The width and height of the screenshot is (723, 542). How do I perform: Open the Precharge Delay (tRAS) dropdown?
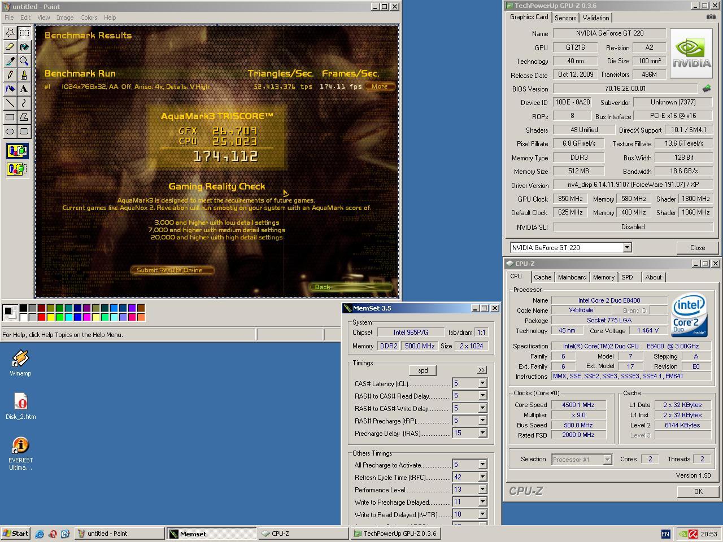[x=482, y=433]
